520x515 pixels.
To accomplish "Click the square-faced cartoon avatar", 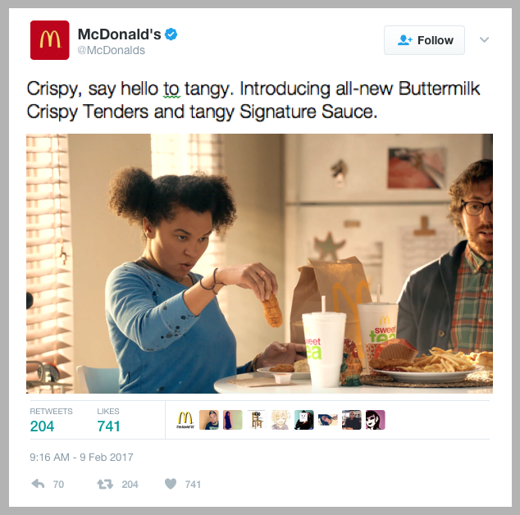I will tap(303, 420).
